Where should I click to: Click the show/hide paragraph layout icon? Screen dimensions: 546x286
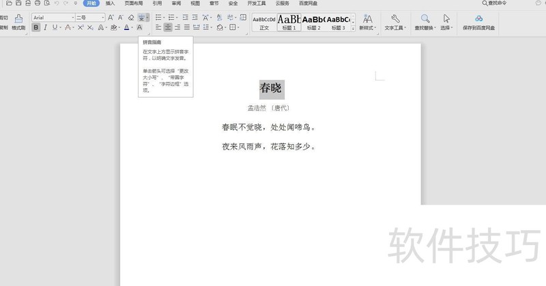tap(230, 18)
